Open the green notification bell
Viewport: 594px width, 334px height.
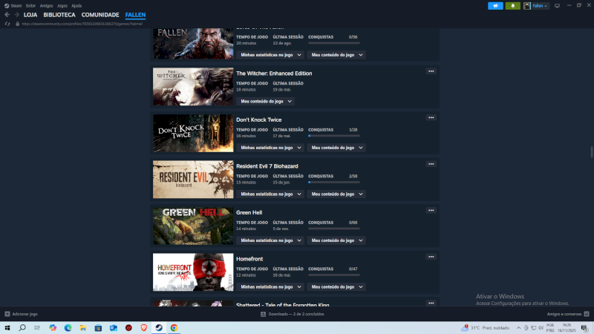click(x=512, y=6)
